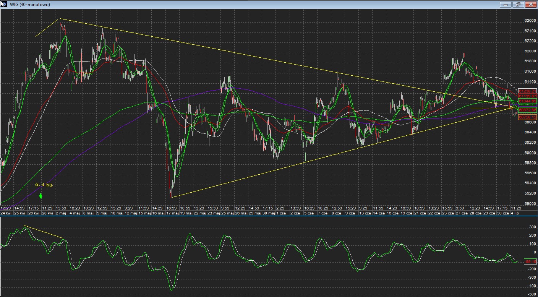Click the 60872.86 price label
538x297 pixels.
click(x=528, y=110)
